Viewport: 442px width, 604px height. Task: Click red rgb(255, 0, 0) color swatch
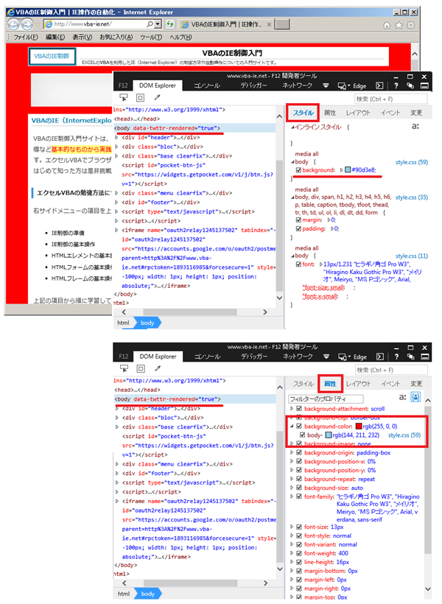[x=359, y=426]
